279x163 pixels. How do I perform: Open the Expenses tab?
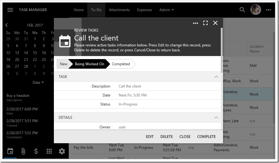[145, 10]
